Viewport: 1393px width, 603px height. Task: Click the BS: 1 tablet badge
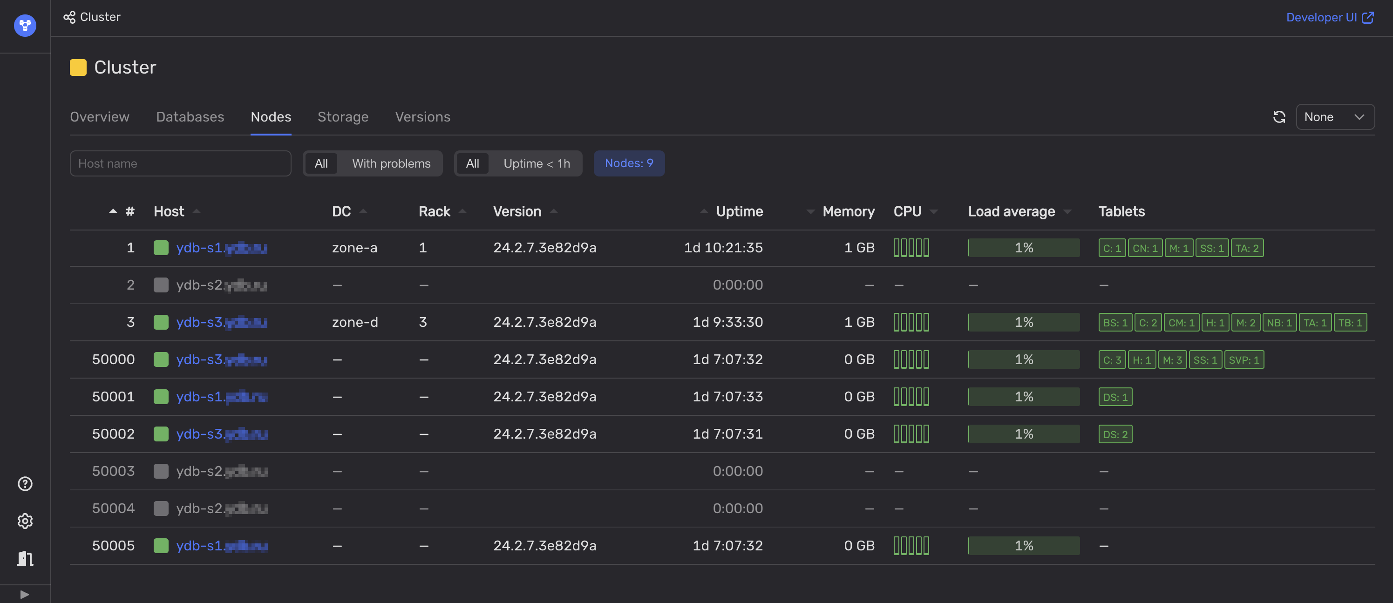1115,323
